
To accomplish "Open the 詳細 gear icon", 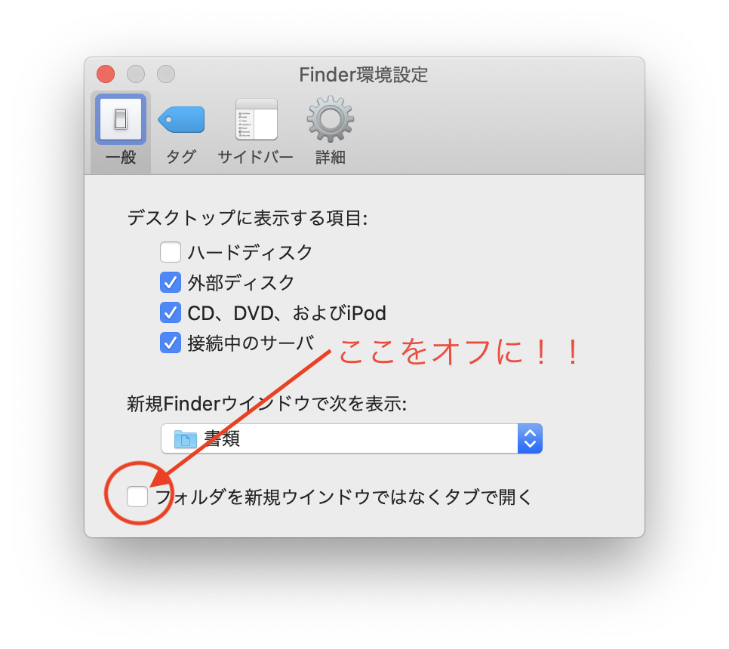I will tap(330, 119).
